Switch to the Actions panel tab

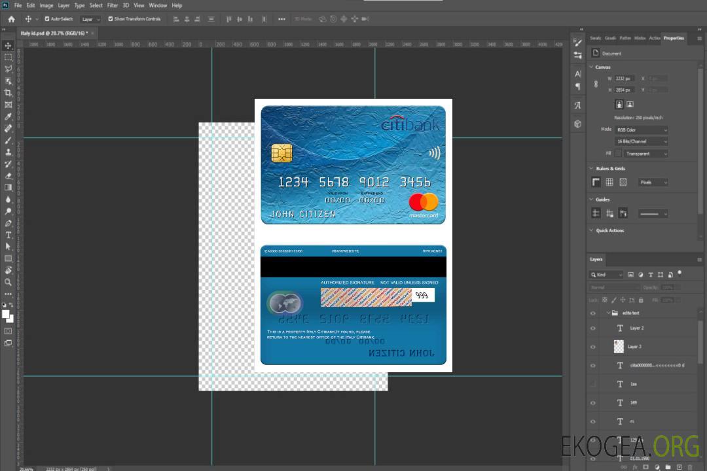(x=654, y=38)
